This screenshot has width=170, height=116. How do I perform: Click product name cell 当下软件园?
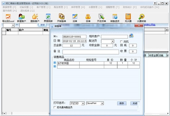click(68, 63)
